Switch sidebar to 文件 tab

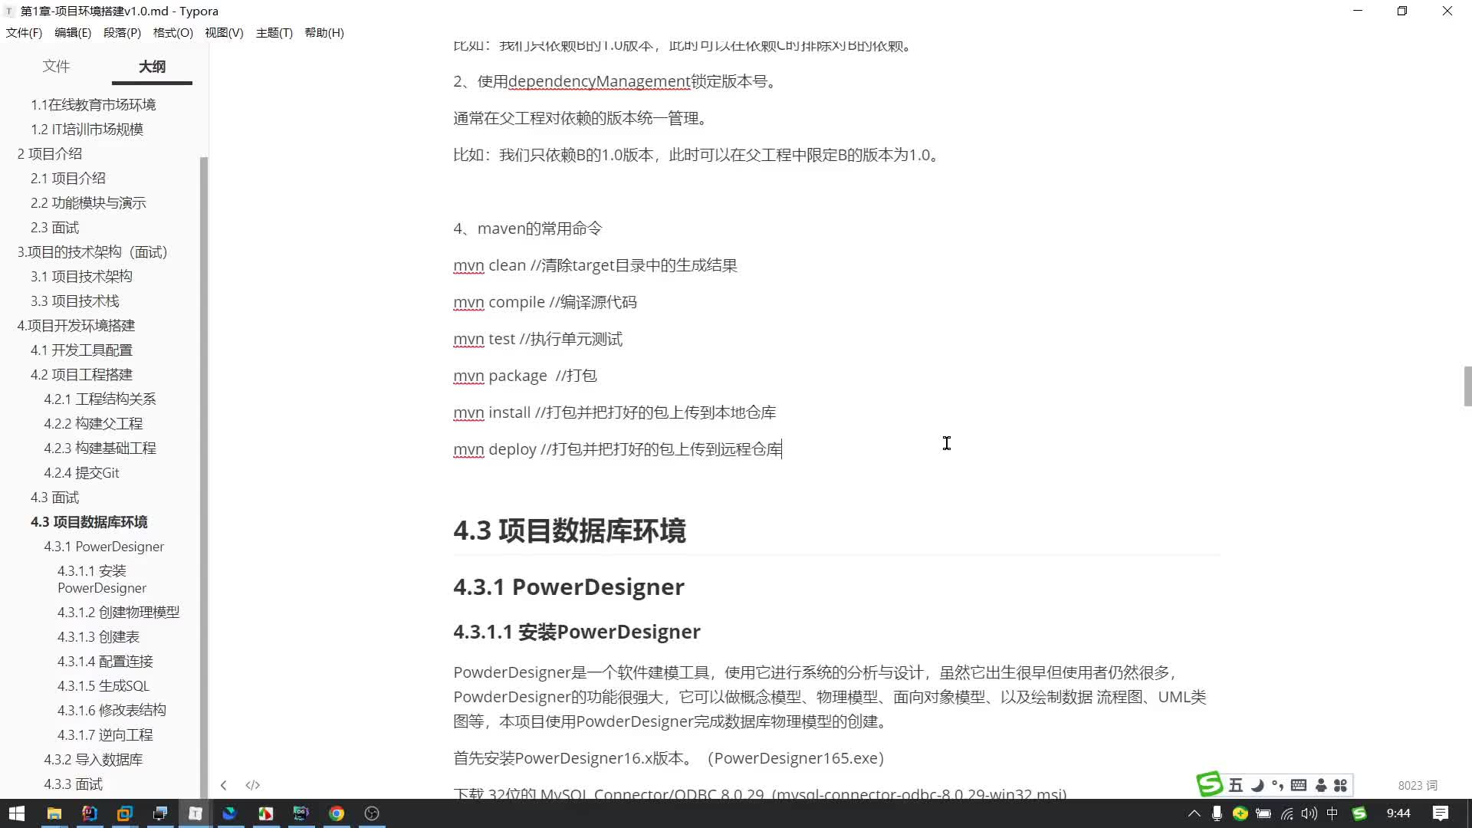[x=56, y=66]
